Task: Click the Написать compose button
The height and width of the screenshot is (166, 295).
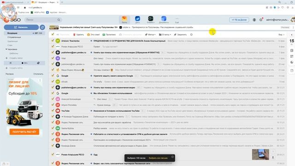Action: coord(21,28)
